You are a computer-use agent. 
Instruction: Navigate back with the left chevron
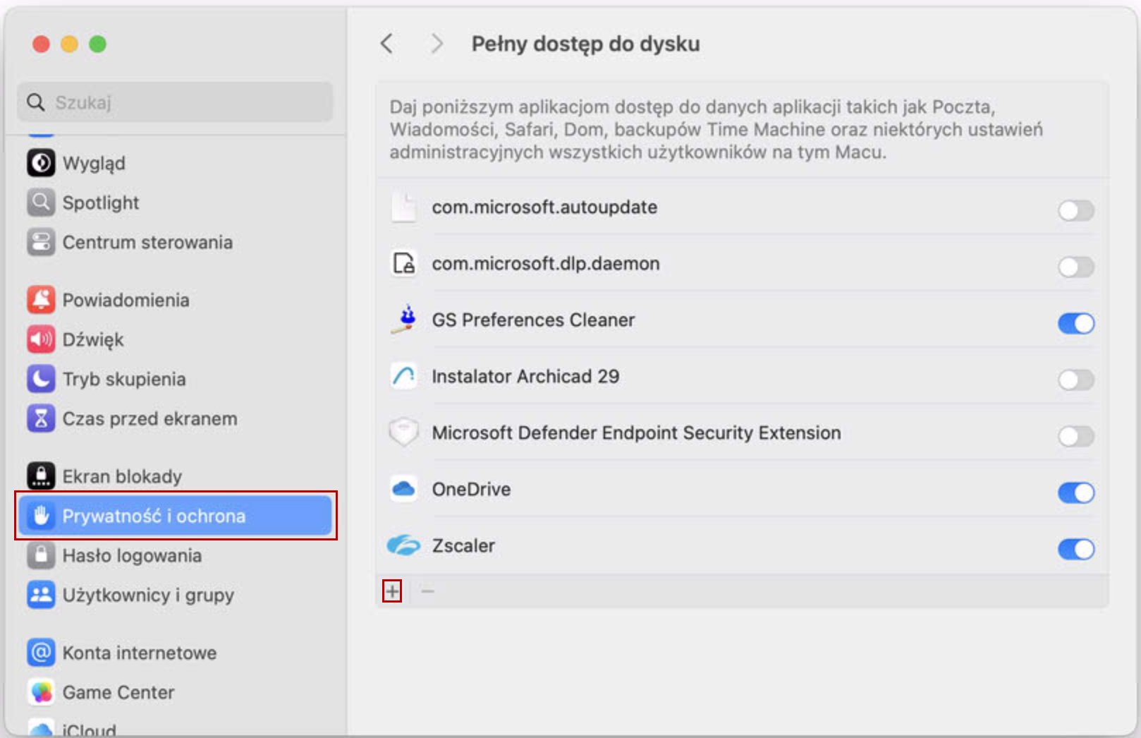[386, 43]
